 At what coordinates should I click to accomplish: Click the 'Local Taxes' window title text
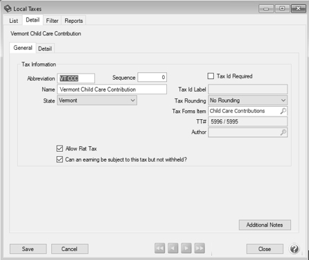tap(28, 9)
